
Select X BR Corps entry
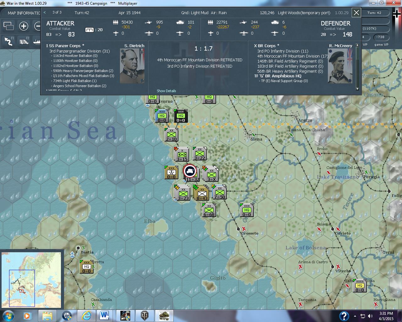(x=267, y=46)
